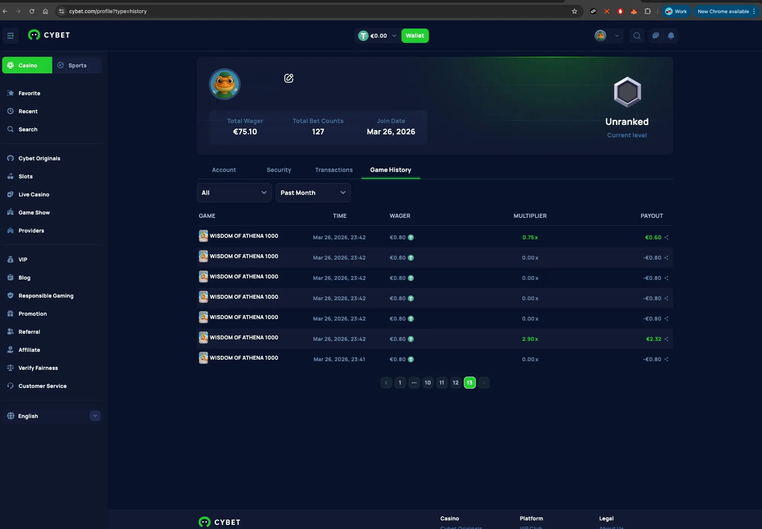762x529 pixels.
Task: Open browser extensions puzzle icon
Action: (647, 11)
